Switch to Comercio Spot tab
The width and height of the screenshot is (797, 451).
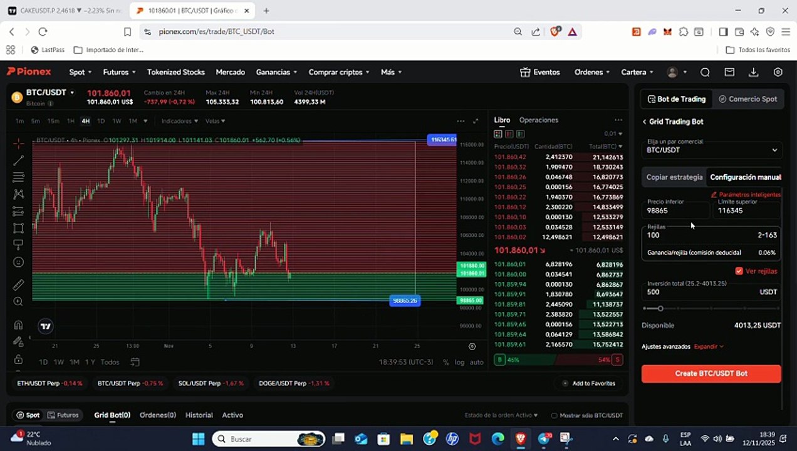[x=748, y=99]
